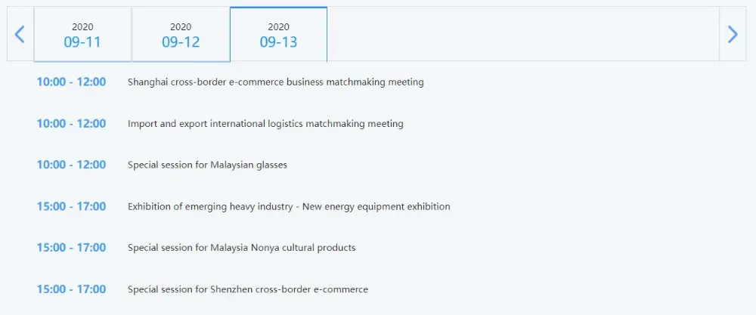Viewport: 756px width, 315px height.
Task: Open New energy equipment exhibition entry
Action: [289, 206]
